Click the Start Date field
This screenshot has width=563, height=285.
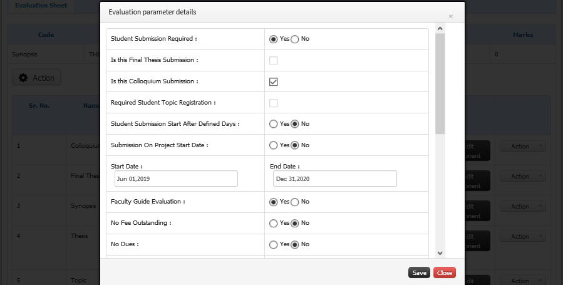[x=176, y=179]
